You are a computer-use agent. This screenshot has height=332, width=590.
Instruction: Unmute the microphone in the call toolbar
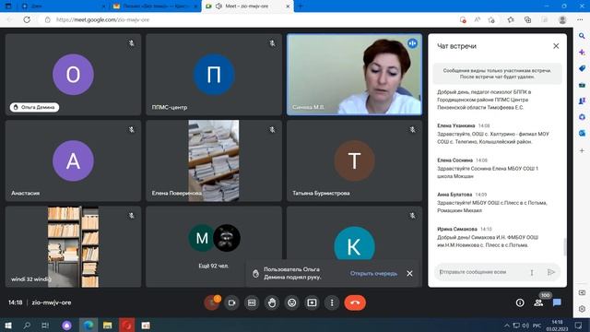(211, 302)
